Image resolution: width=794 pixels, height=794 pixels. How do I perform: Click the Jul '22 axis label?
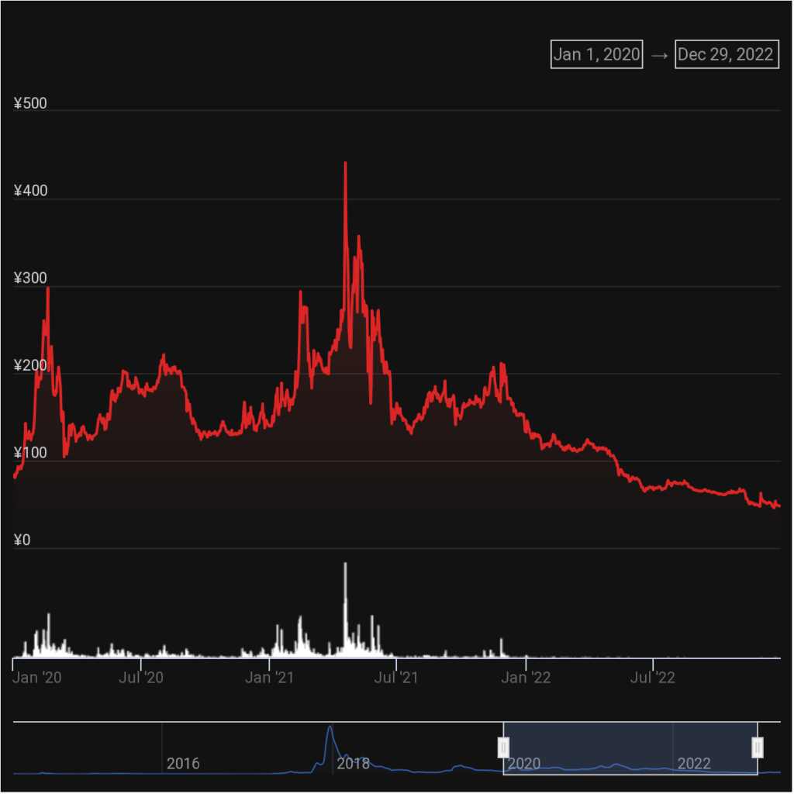coord(653,678)
